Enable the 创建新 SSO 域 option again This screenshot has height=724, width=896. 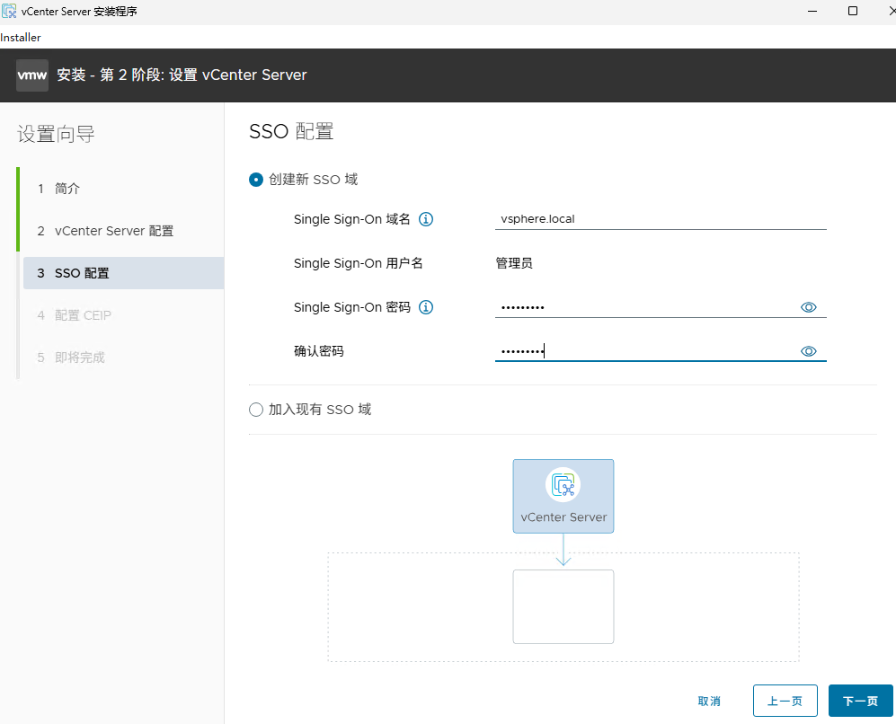point(255,180)
